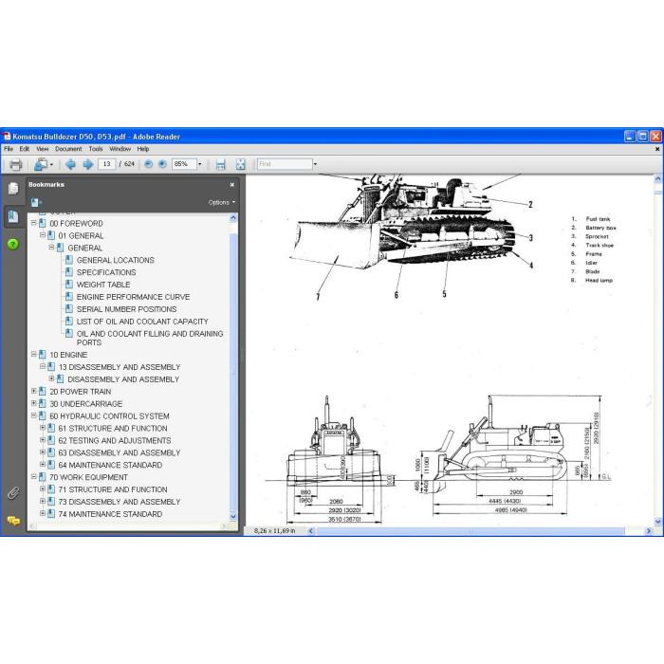Click the zoom out minus icon
This screenshot has width=664, height=664.
pos(148,164)
